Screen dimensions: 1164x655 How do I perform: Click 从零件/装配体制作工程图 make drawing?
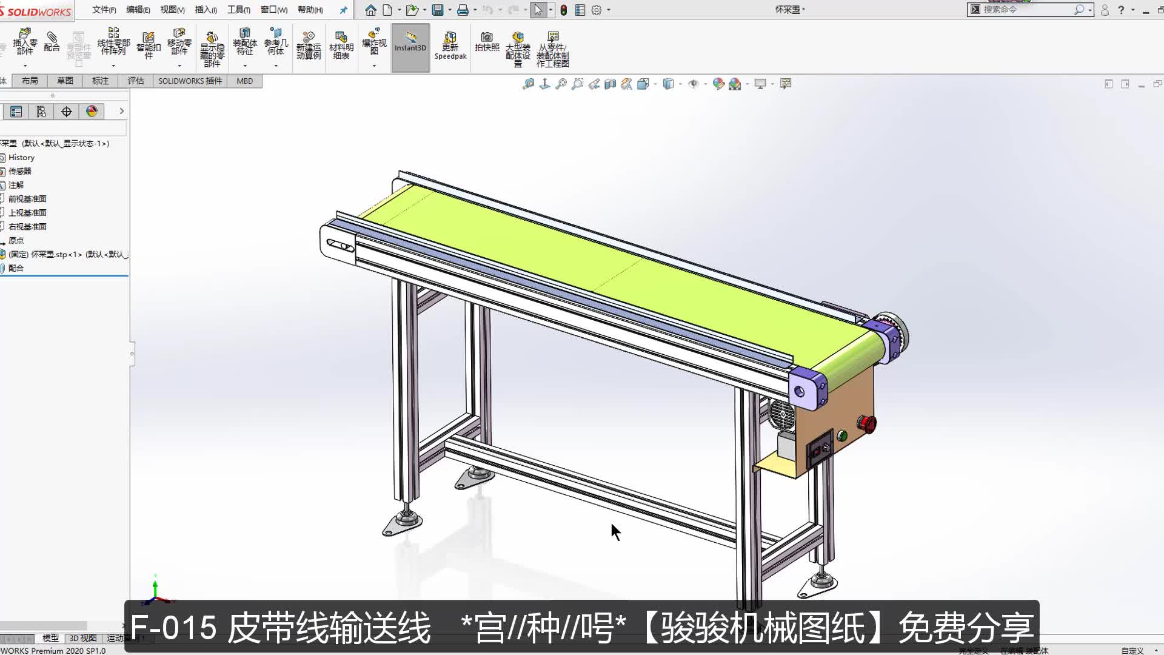pos(552,49)
